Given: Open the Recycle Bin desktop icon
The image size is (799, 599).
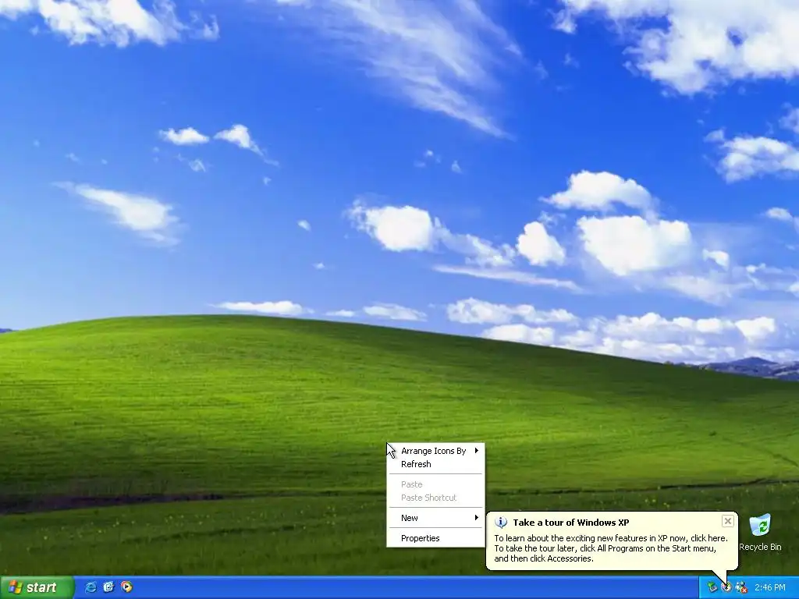Looking at the screenshot, I should click(x=760, y=532).
